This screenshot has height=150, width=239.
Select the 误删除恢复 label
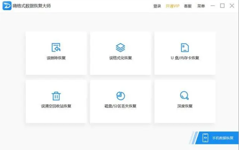(56, 58)
